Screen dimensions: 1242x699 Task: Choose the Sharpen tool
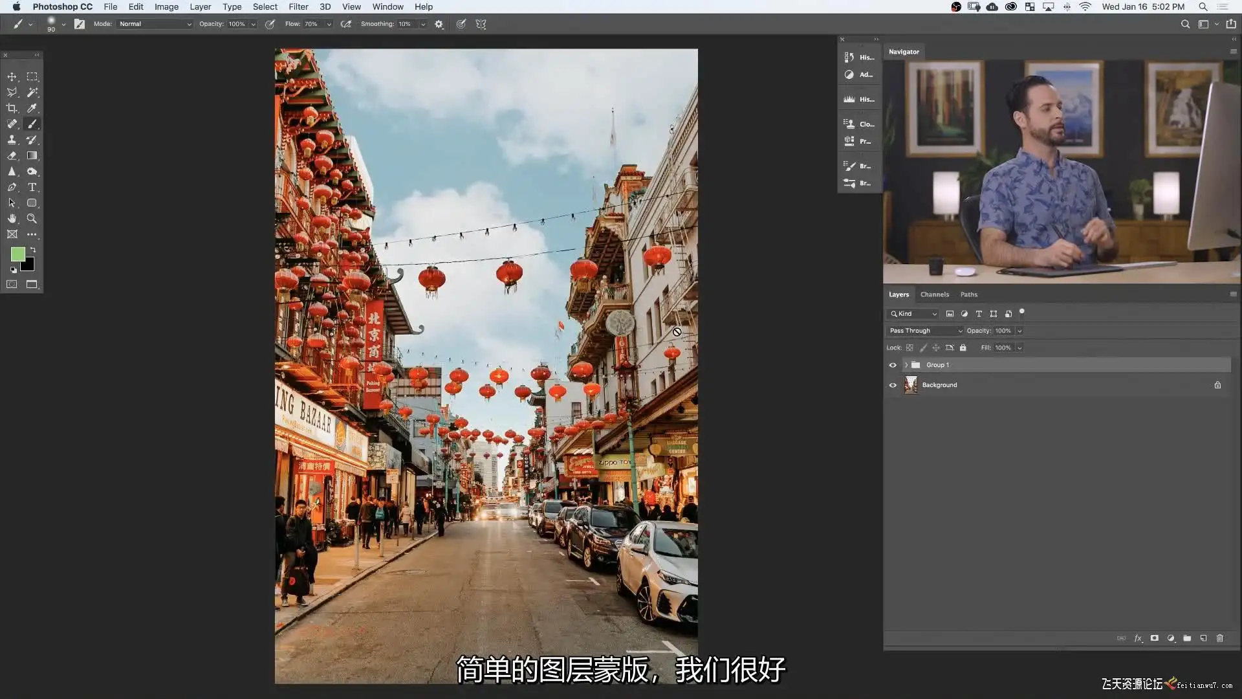(12, 172)
